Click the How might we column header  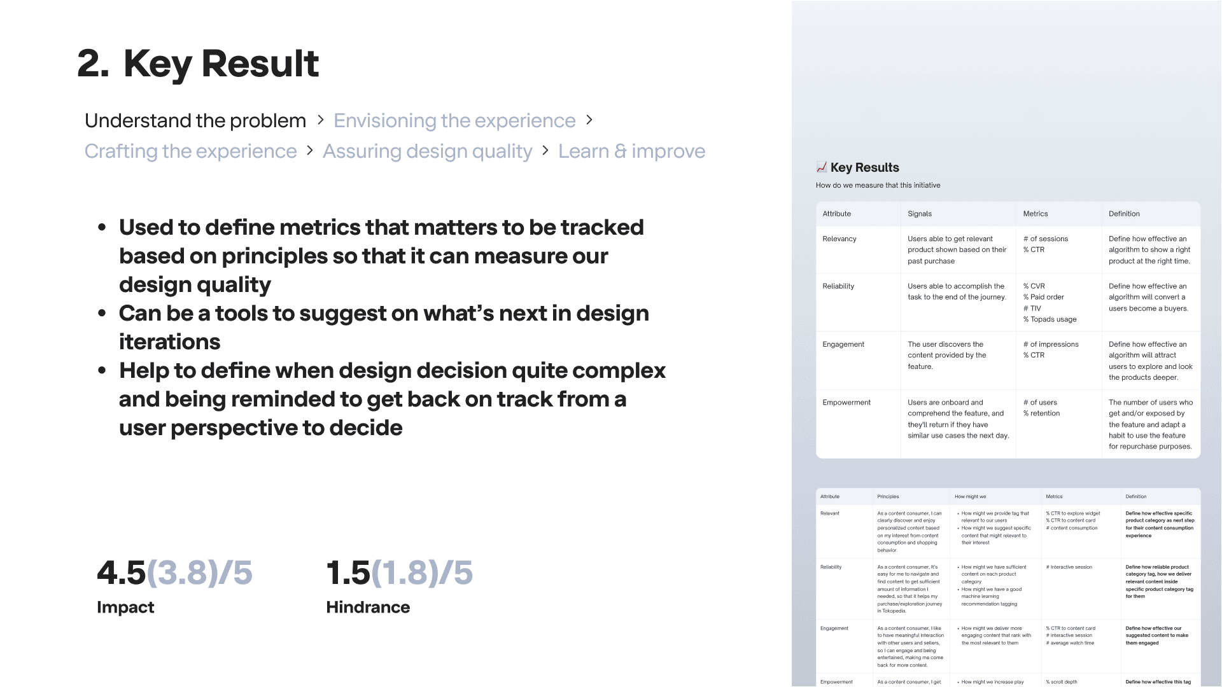click(970, 496)
